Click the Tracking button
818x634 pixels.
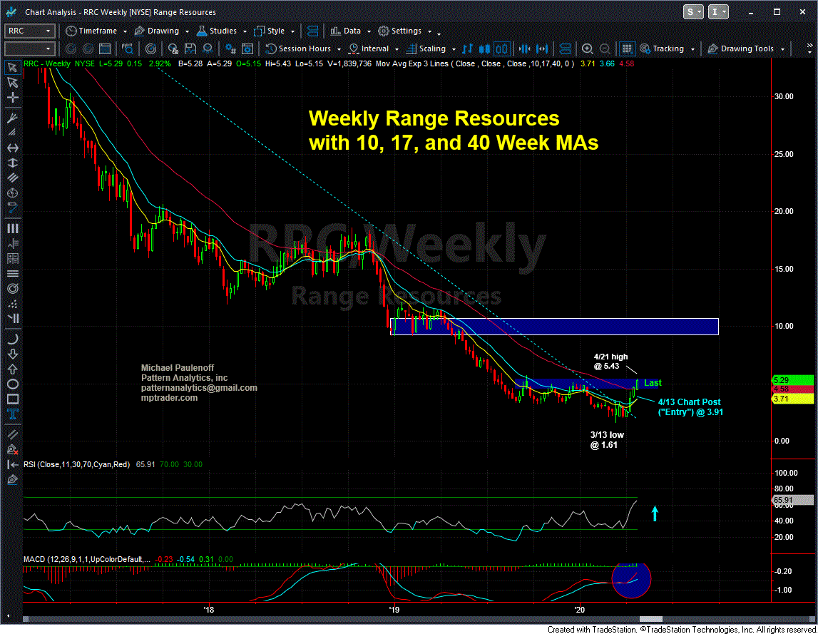coord(662,49)
